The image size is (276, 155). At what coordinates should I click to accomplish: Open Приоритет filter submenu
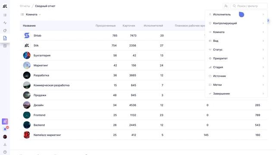(x=236, y=59)
